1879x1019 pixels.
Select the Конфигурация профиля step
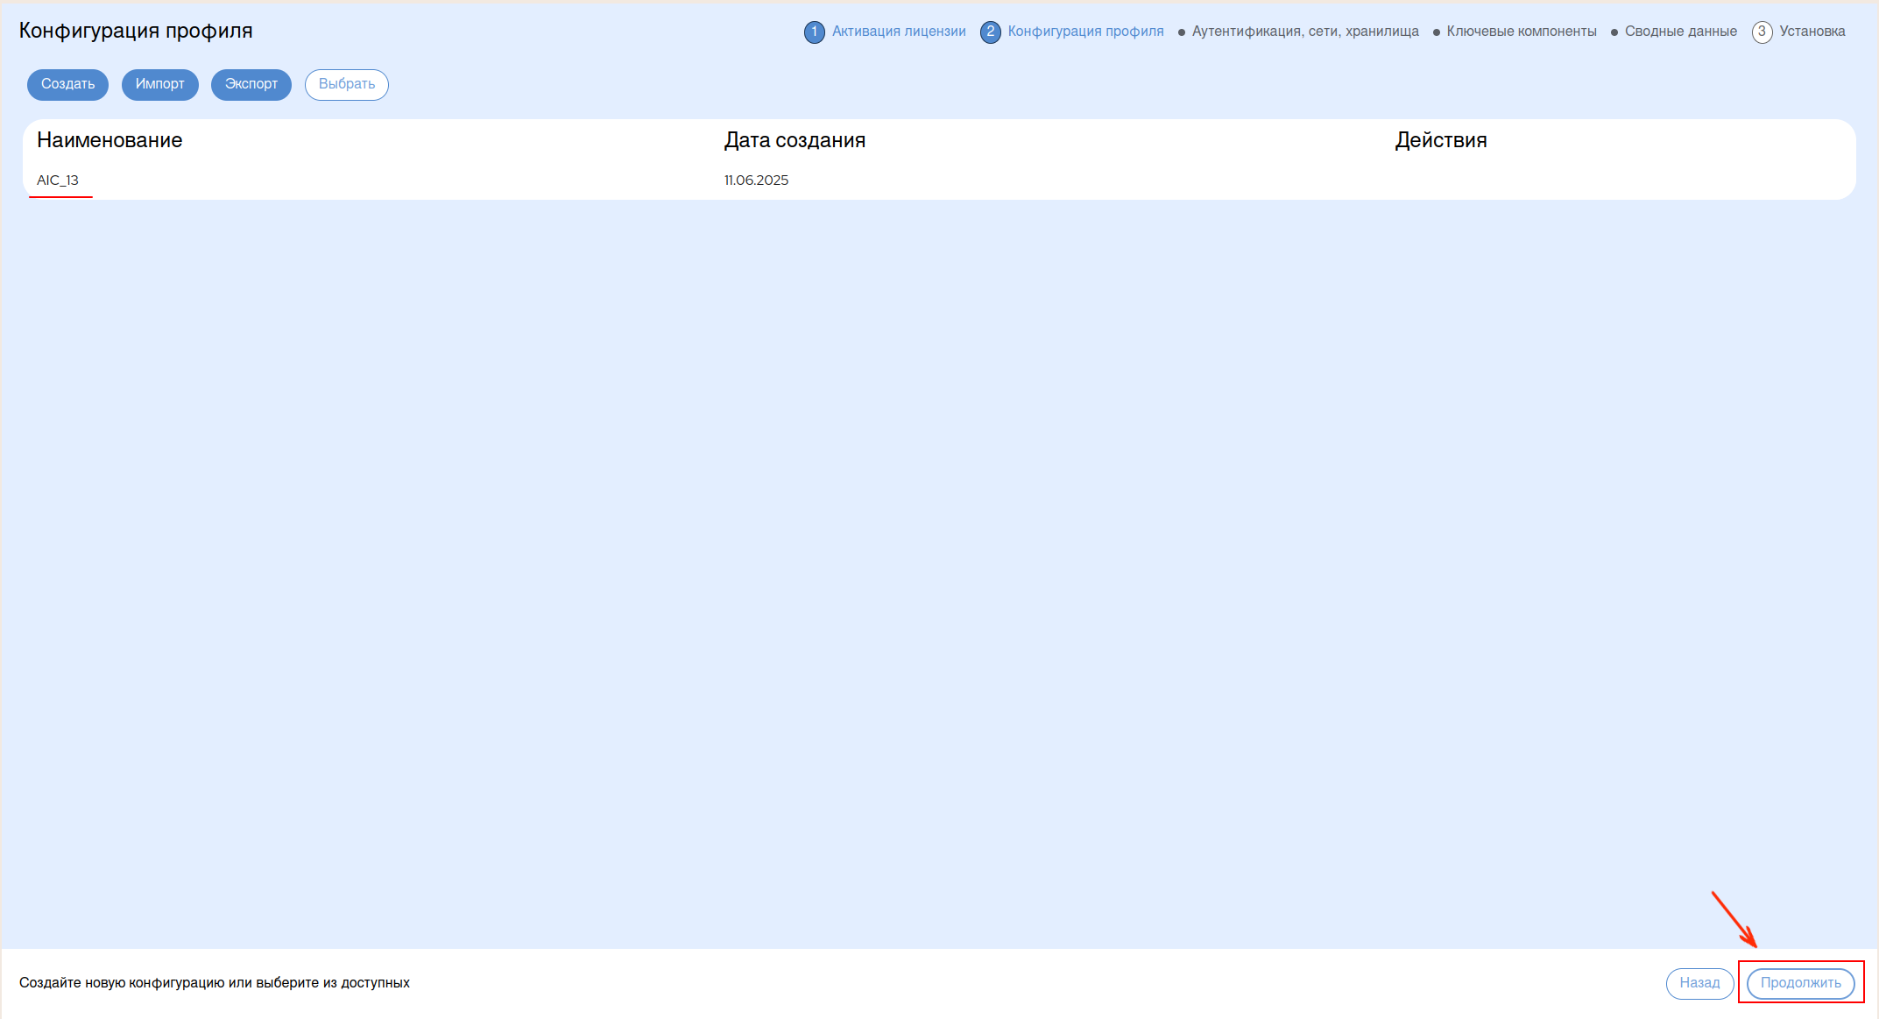pyautogui.click(x=1085, y=32)
